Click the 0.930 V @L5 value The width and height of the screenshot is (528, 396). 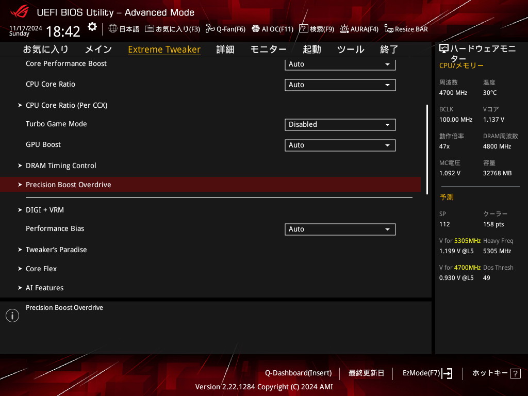coord(456,278)
